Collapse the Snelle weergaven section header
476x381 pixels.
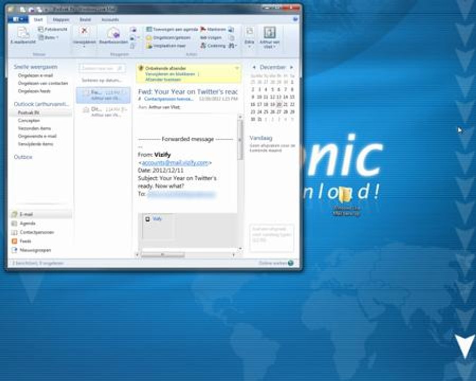point(35,67)
